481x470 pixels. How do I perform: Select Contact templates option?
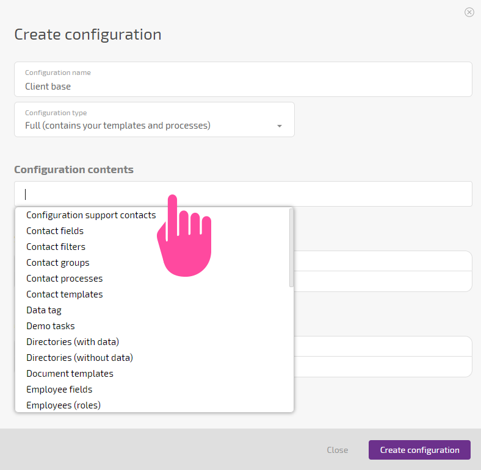pos(65,294)
